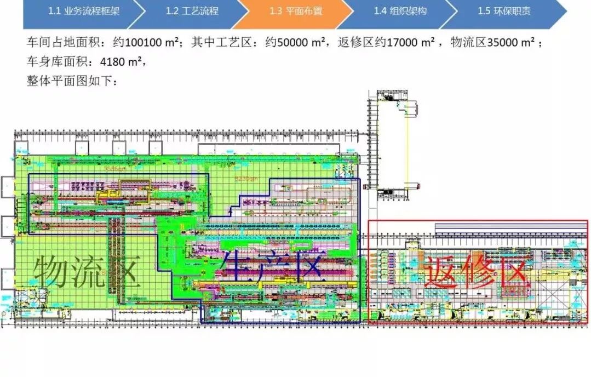The width and height of the screenshot is (591, 377).
Task: Click the text 返修区约17000 m²
Action: click(386, 42)
